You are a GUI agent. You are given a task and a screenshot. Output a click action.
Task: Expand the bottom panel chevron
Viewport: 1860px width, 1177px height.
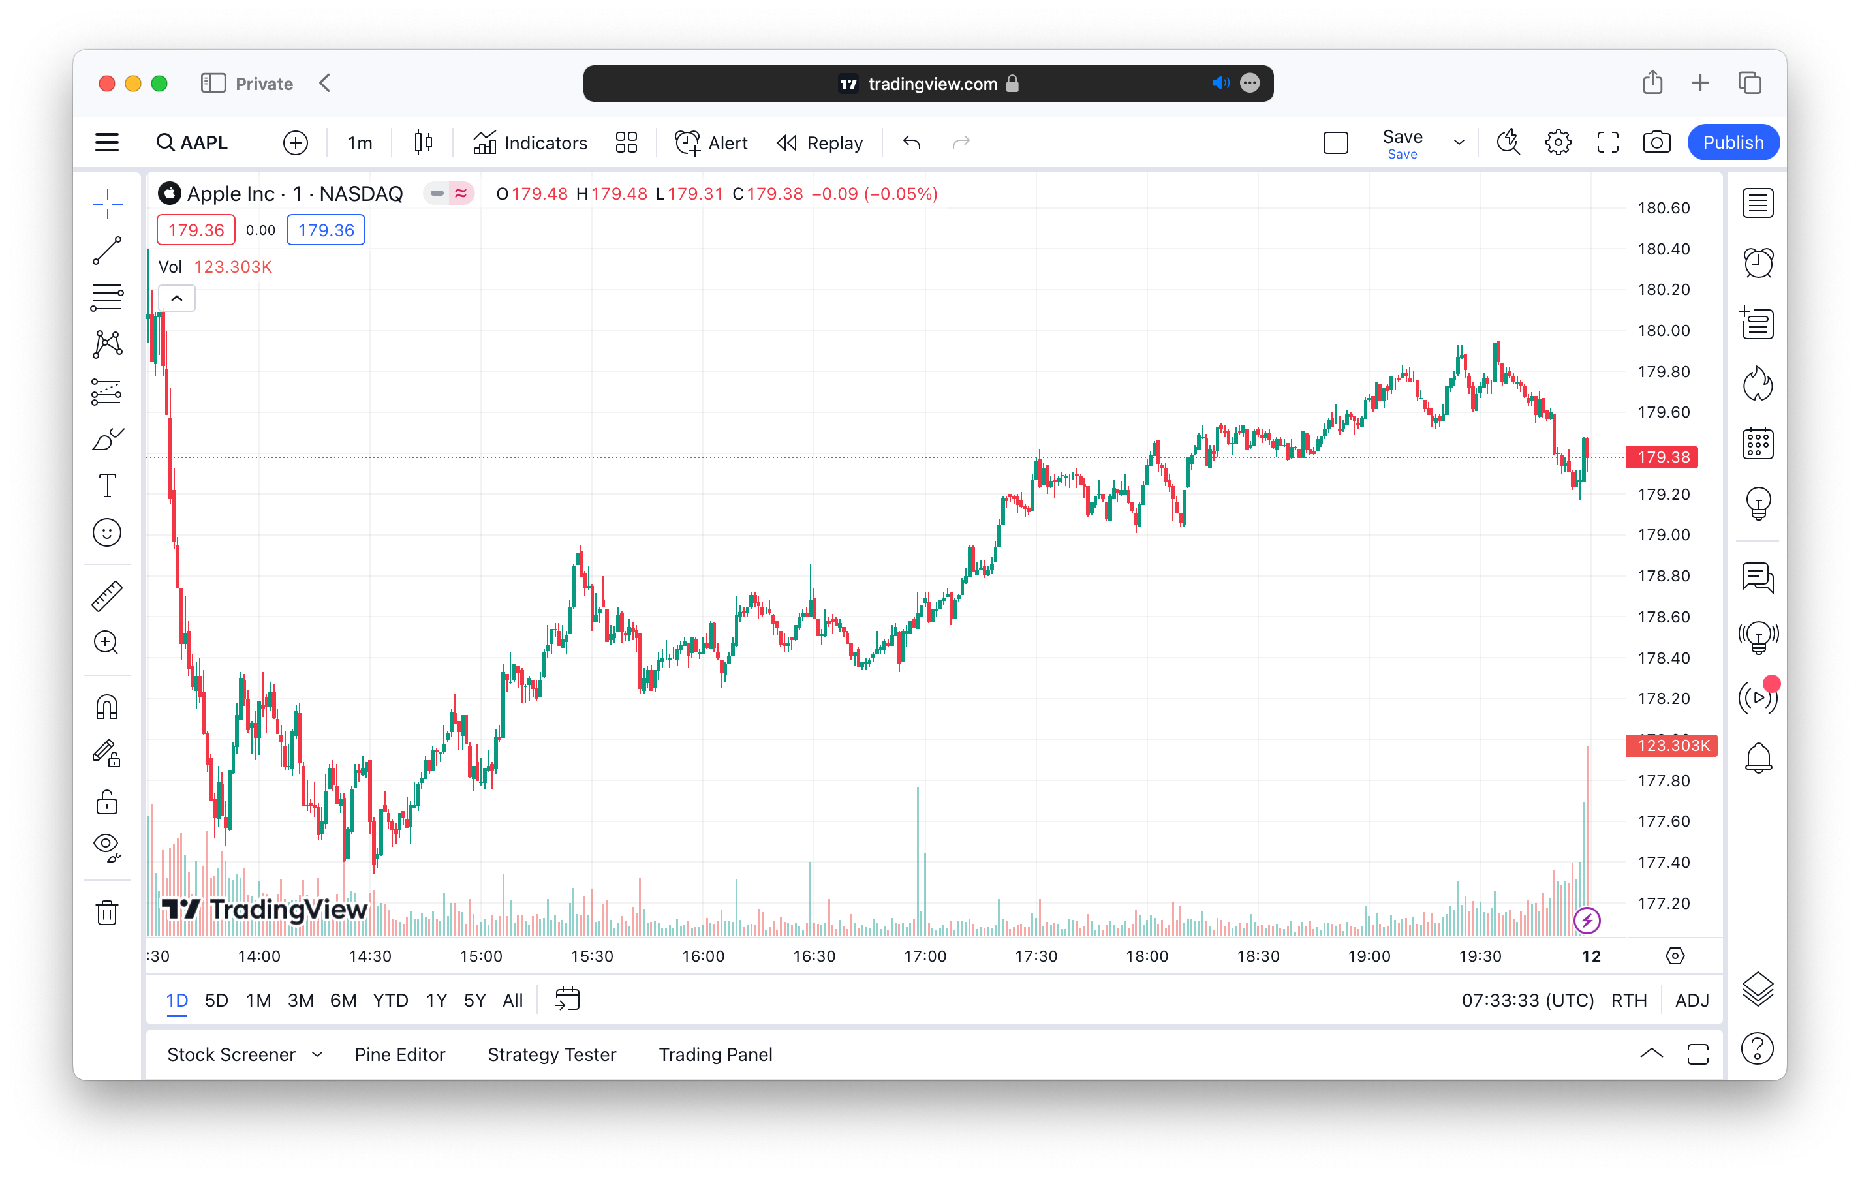(x=1651, y=1054)
